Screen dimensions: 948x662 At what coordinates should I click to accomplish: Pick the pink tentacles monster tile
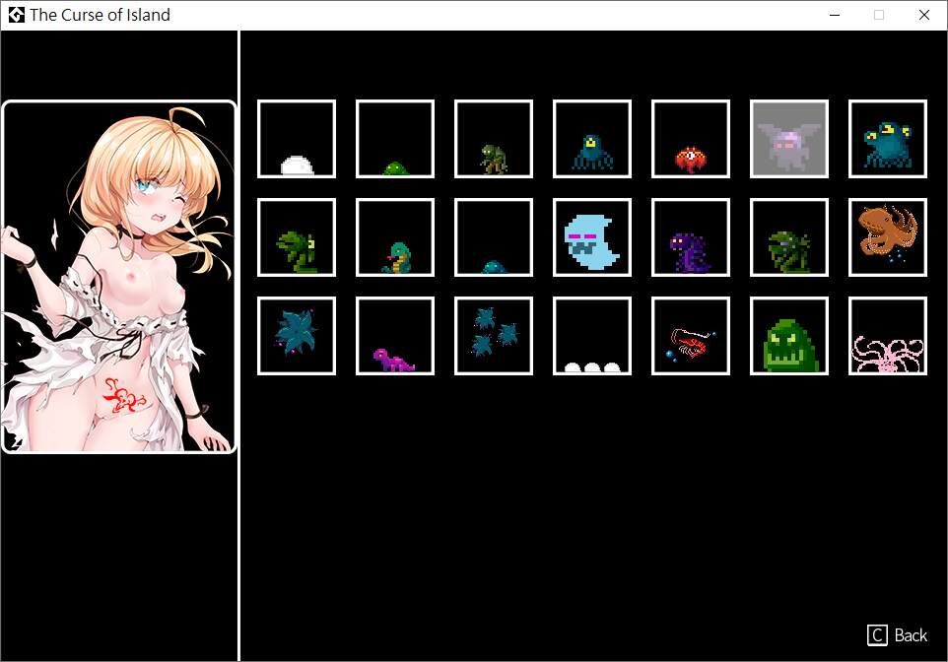coord(888,336)
